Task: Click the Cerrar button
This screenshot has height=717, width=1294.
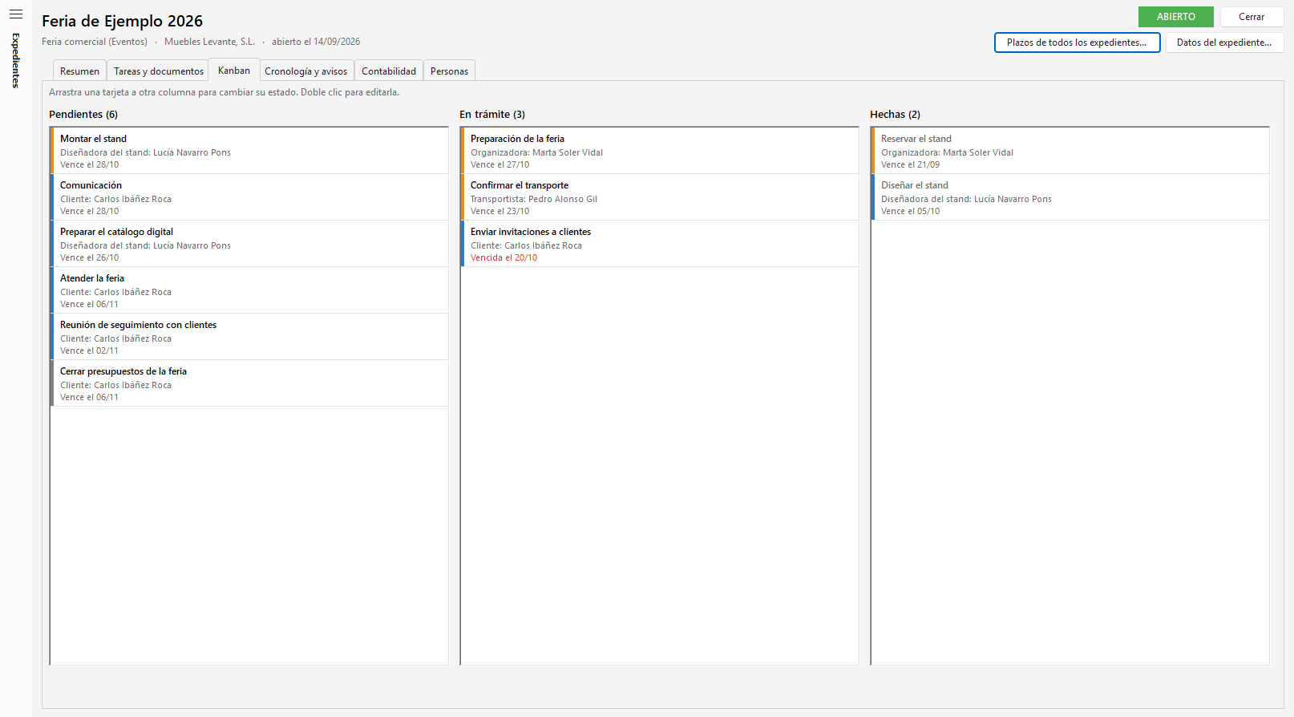Action: point(1252,17)
